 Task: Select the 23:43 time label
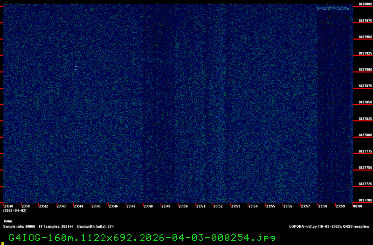coord(61,206)
